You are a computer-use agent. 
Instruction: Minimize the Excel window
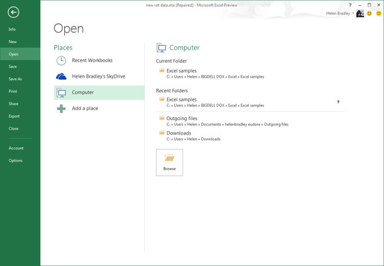[x=360, y=5]
